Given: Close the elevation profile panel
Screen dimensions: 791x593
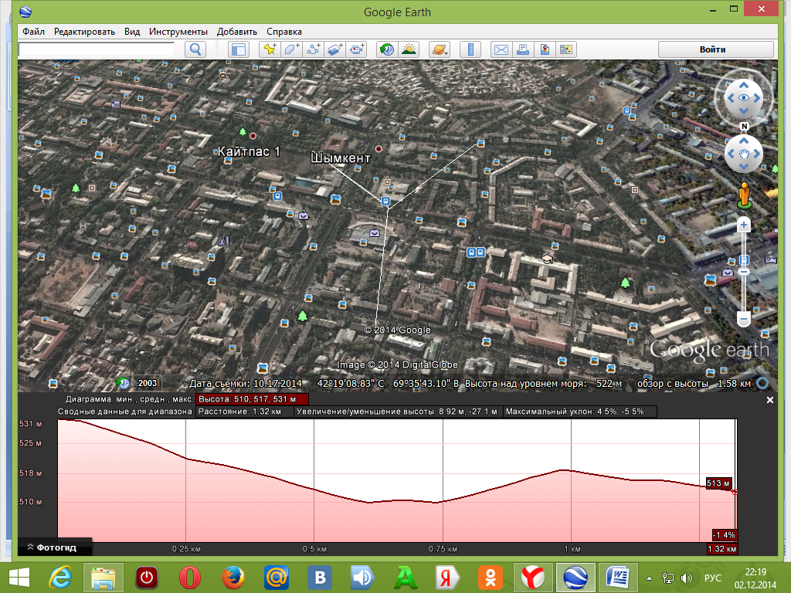Looking at the screenshot, I should pos(770,400).
